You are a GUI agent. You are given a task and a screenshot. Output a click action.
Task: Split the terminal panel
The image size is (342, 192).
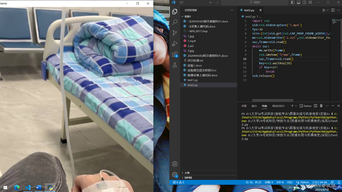(x=315, y=106)
